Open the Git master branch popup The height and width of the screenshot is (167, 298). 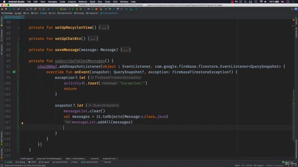tap(259, 166)
